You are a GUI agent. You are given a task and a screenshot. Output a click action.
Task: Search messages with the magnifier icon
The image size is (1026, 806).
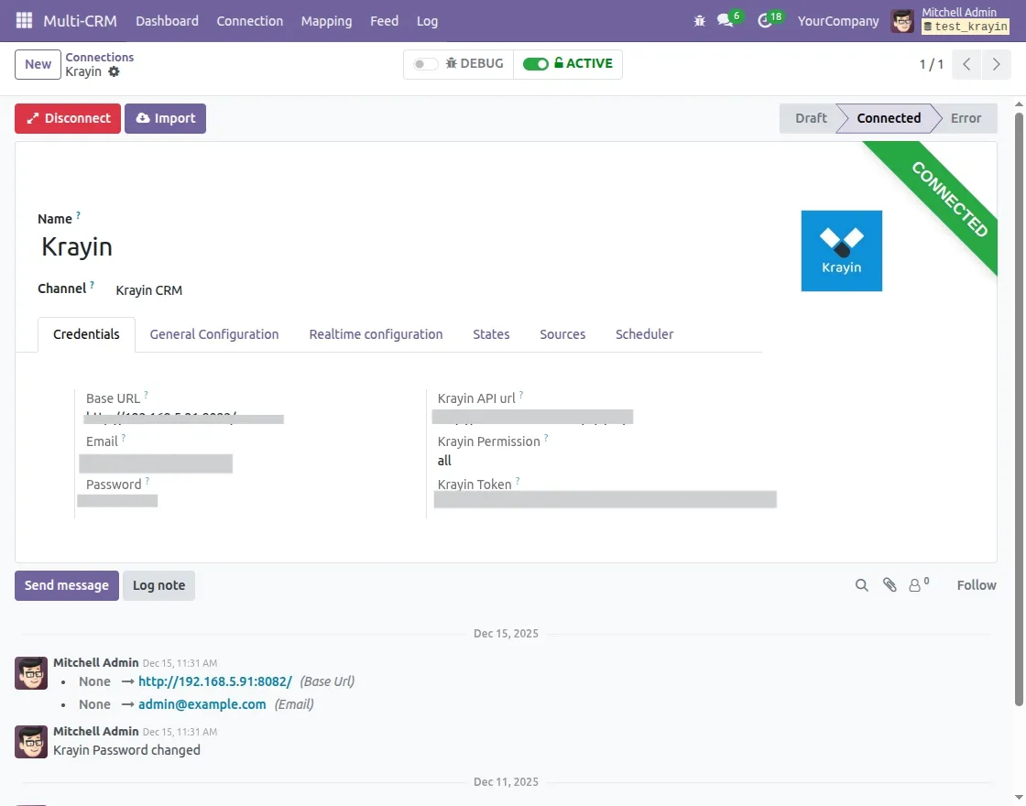pyautogui.click(x=862, y=585)
